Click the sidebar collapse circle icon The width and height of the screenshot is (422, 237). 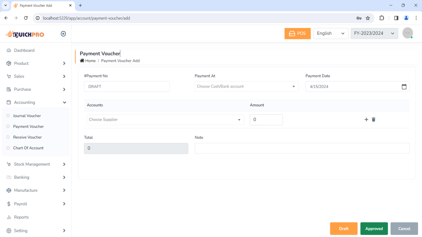pos(63,34)
